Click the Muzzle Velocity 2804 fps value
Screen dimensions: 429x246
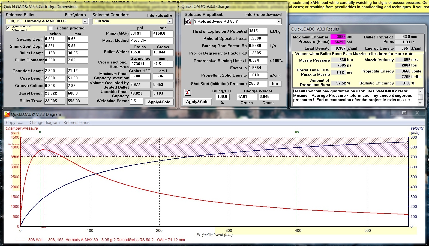click(x=403, y=65)
